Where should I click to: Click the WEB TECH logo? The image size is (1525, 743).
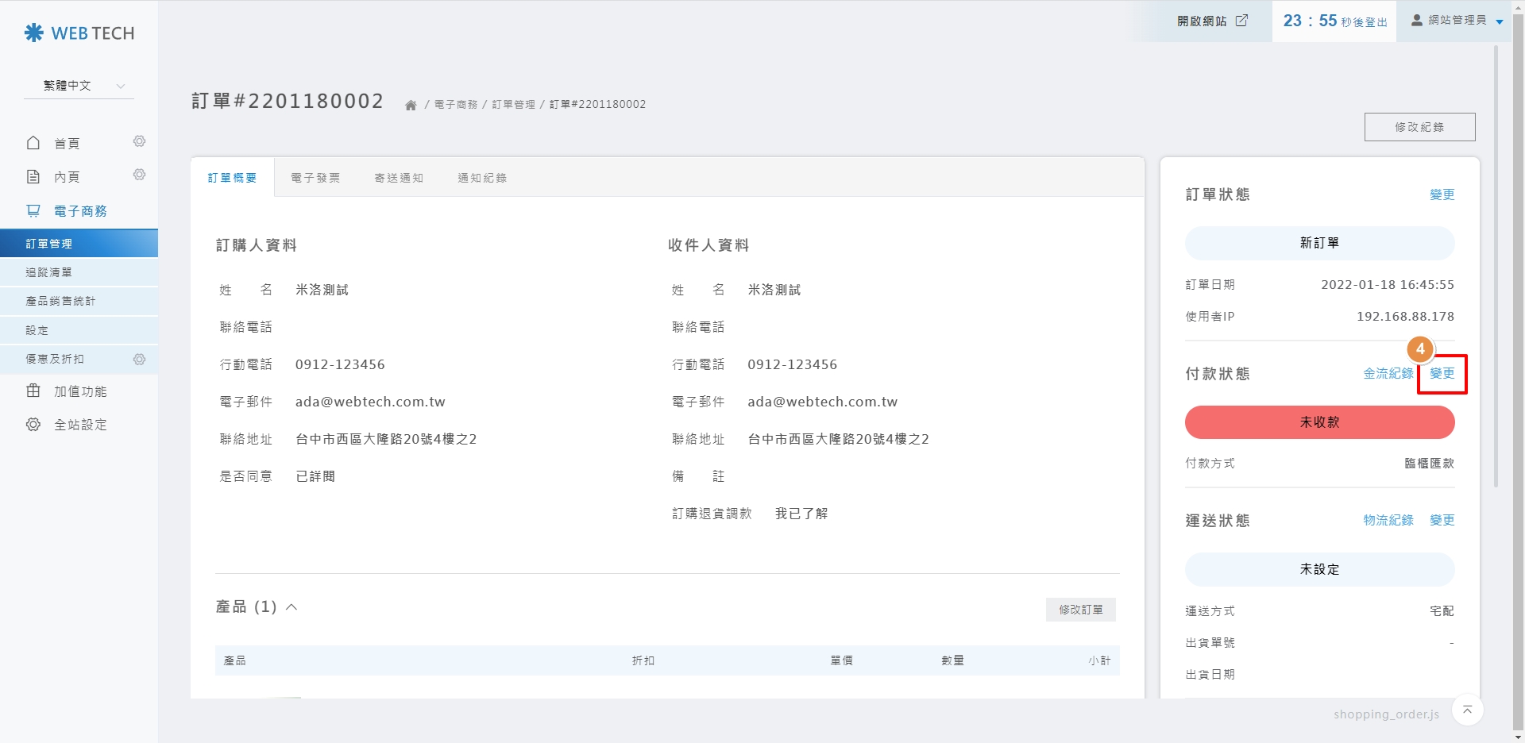[x=79, y=33]
